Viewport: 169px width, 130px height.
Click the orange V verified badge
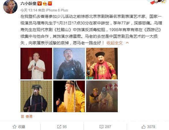click(x=39, y=3)
